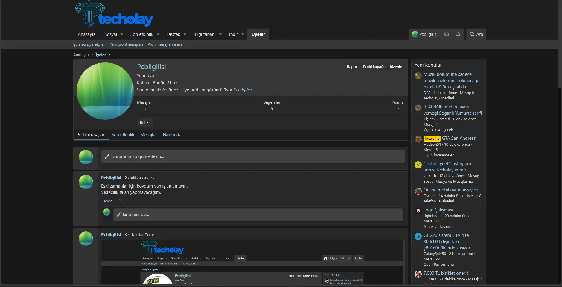Image resolution: width=562 pixels, height=287 pixels.
Task: Open II. Abdülhamid'in favori yemeği thread
Action: coord(453,110)
